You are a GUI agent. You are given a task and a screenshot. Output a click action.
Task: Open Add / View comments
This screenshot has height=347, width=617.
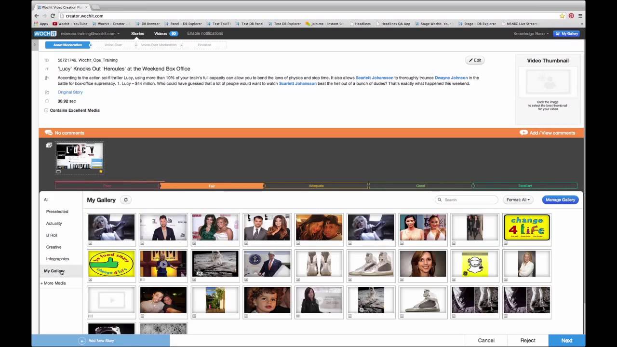coord(547,133)
